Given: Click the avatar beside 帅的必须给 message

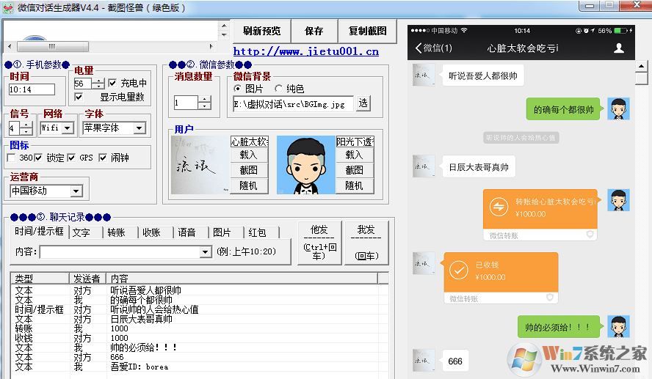Looking at the screenshot, I should 618,326.
